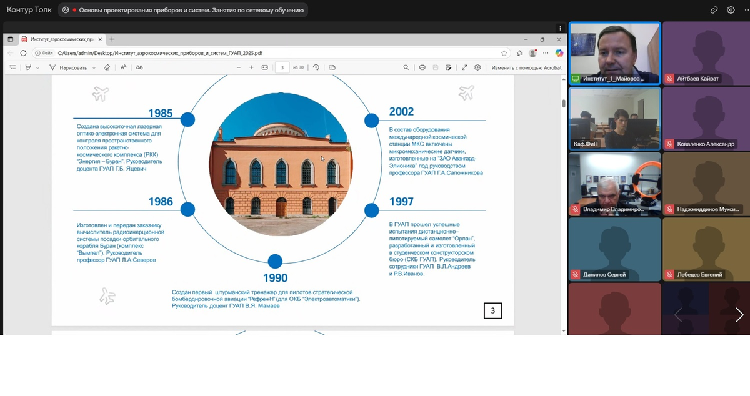
Task: Click the PDF vertical scrollbar thumb
Action: (x=564, y=104)
